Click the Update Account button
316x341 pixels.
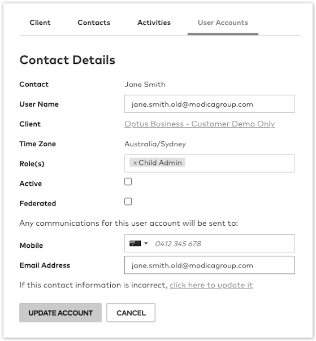(60, 313)
